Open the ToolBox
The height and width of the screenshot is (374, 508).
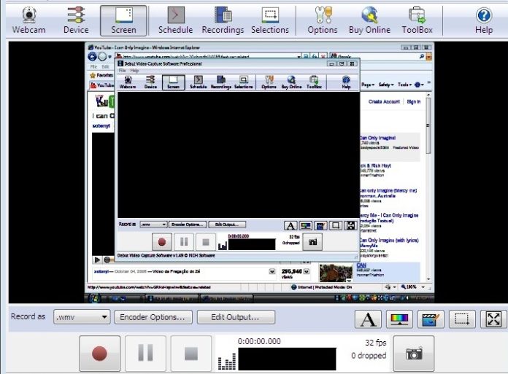[417, 20]
